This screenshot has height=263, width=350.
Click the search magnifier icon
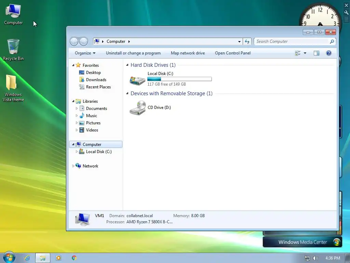332,41
